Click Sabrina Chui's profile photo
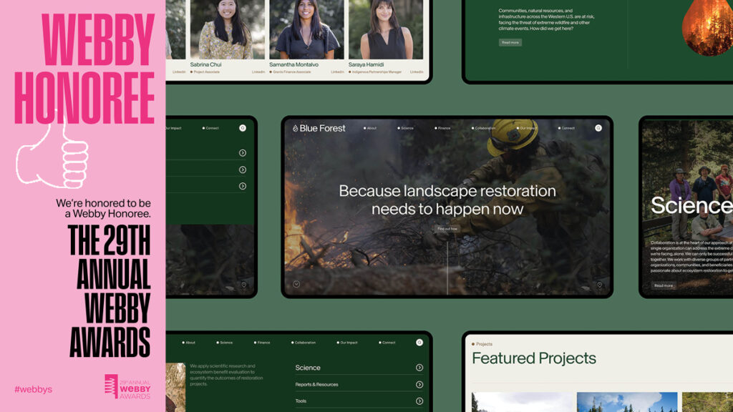The image size is (733, 412). click(x=226, y=29)
